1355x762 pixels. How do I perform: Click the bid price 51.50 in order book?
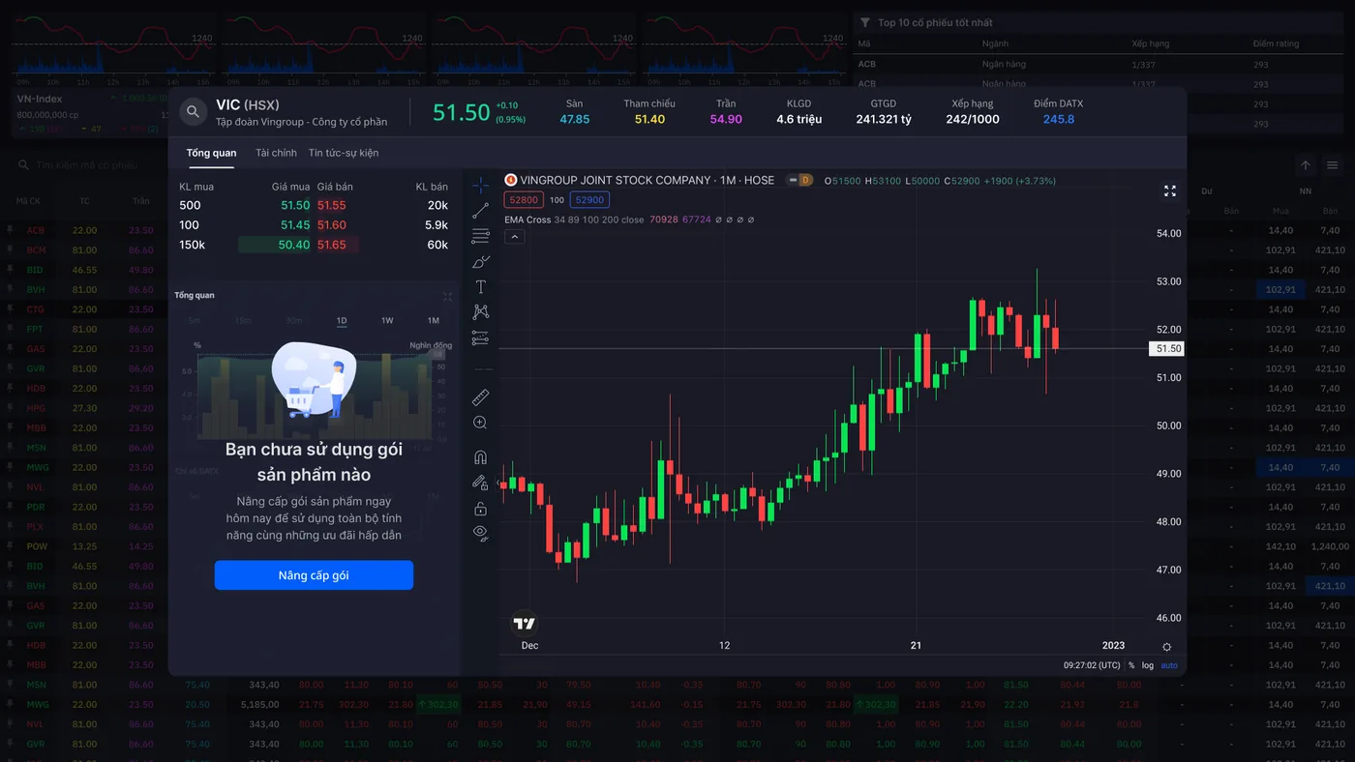tap(295, 205)
